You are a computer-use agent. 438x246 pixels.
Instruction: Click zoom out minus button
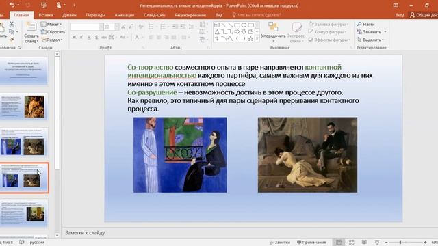[x=386, y=243]
